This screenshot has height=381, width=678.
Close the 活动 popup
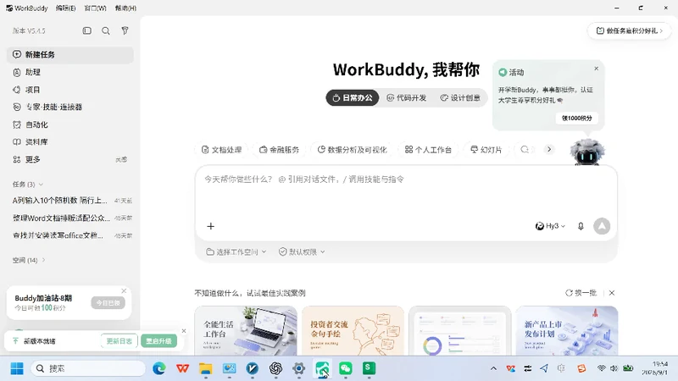pyautogui.click(x=597, y=69)
